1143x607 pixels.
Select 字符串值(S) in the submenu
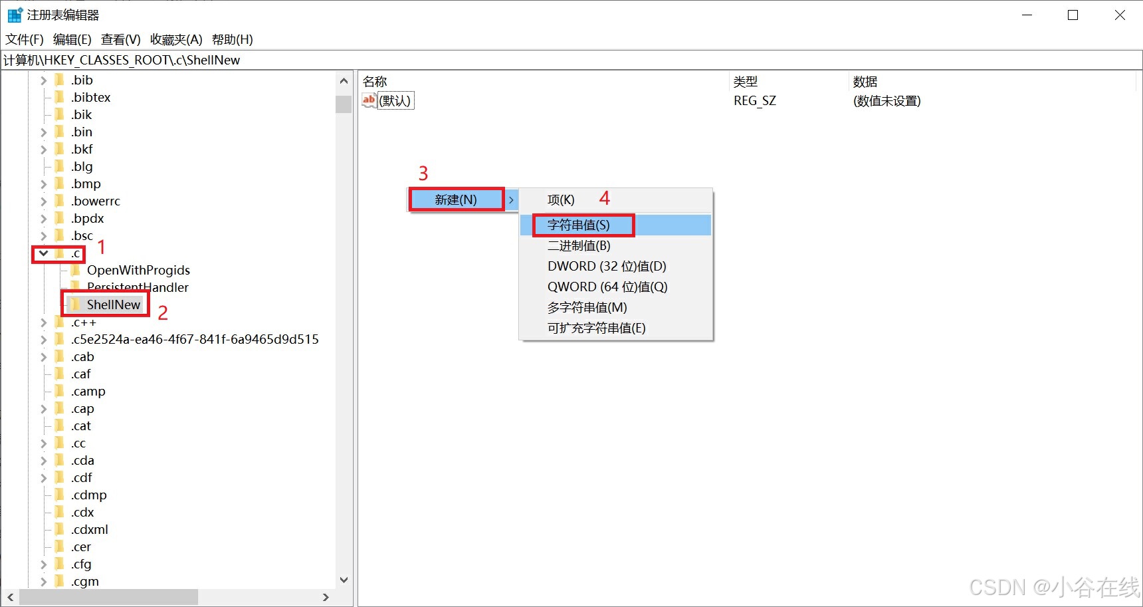pyautogui.click(x=616, y=225)
